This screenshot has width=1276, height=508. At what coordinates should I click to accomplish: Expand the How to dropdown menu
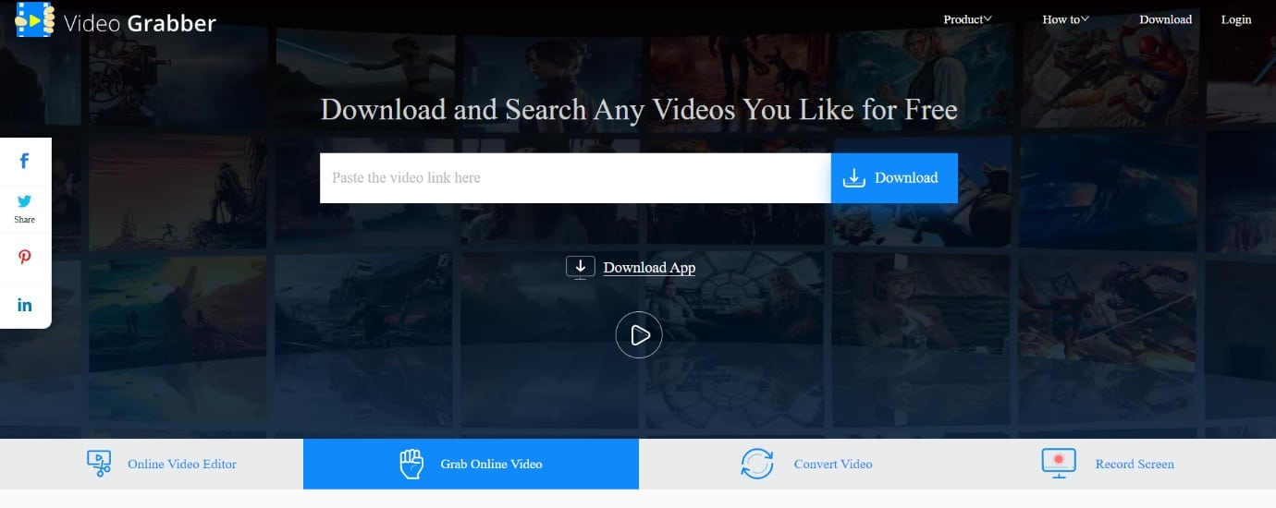coord(1066,19)
